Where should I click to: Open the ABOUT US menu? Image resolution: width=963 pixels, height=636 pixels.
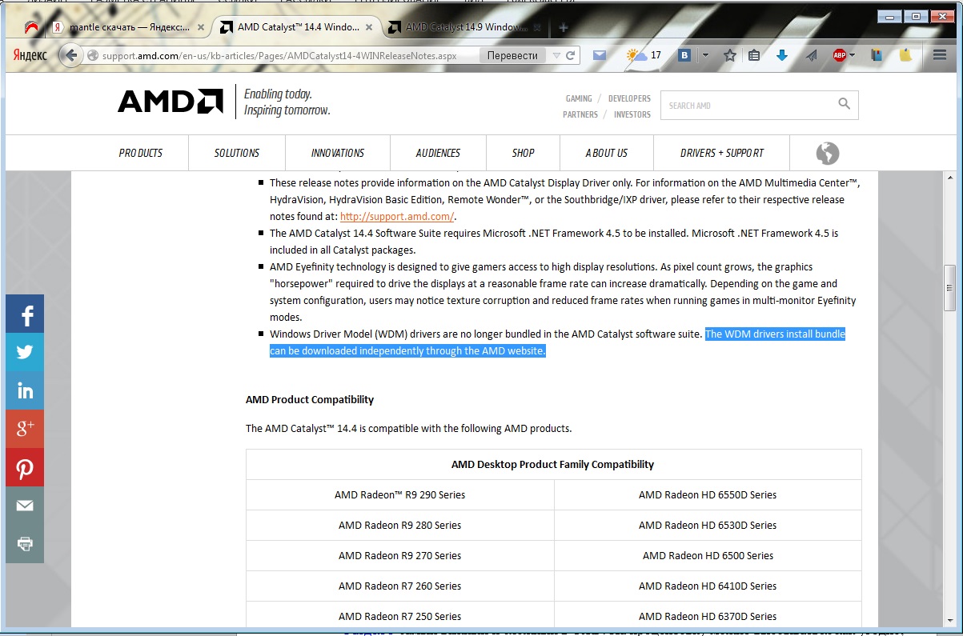607,153
